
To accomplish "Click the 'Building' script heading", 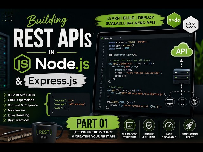I will tap(47, 21).
